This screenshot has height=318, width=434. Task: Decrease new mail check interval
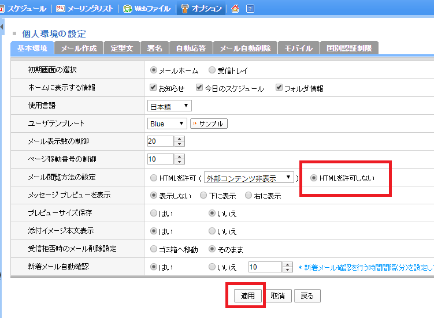[287, 270]
